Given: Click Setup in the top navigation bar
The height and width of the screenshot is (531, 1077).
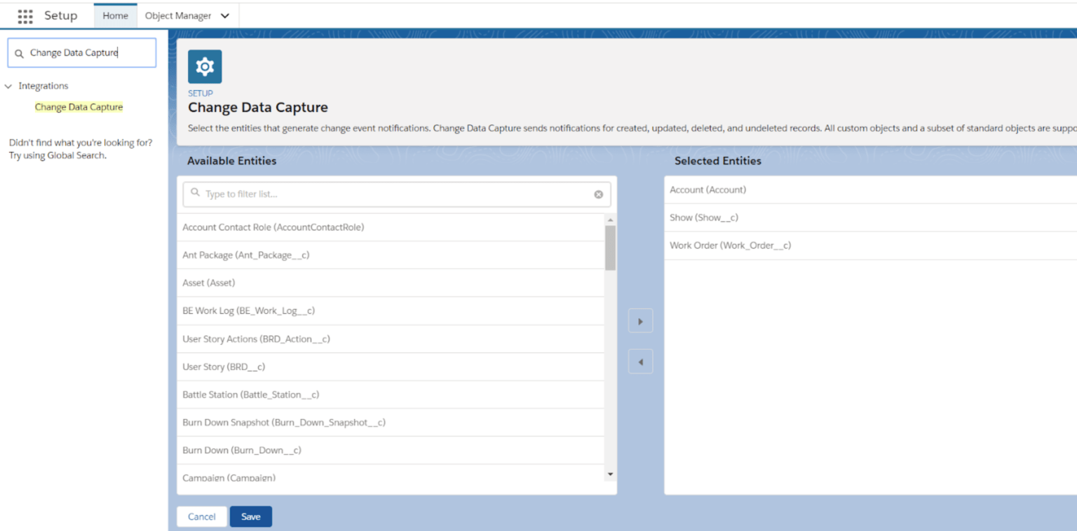Looking at the screenshot, I should [60, 15].
